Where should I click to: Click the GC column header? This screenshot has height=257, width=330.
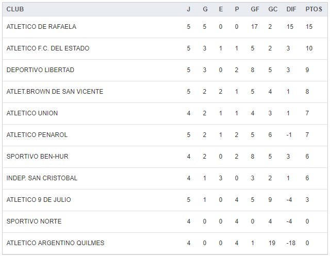[273, 9]
